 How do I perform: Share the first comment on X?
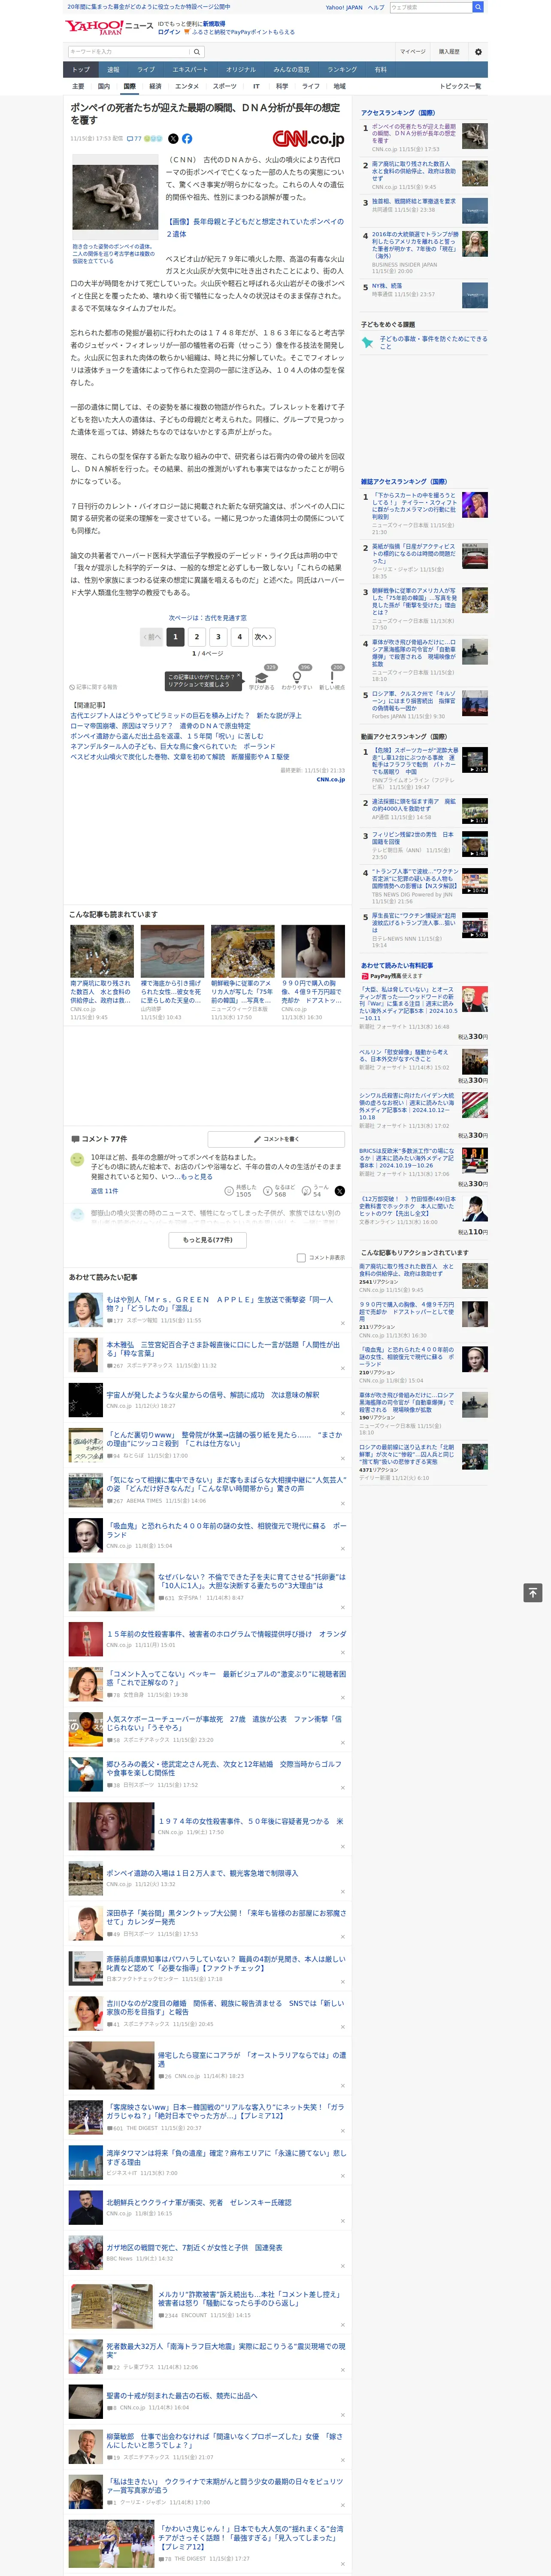[339, 1191]
